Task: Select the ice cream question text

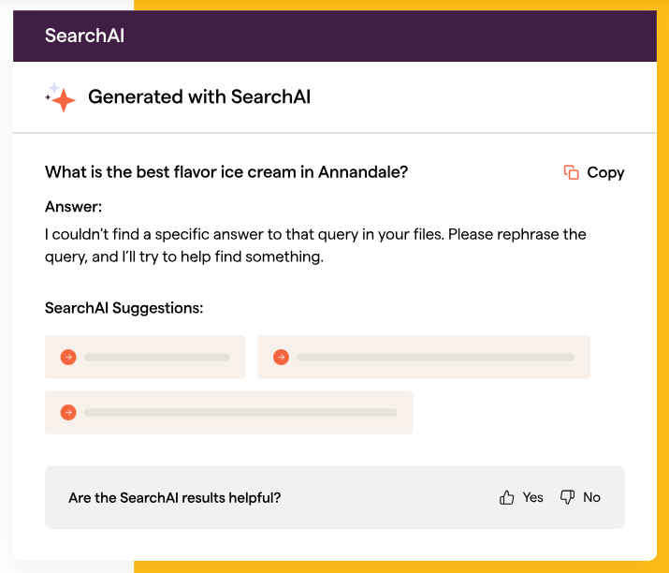Action: click(x=226, y=172)
